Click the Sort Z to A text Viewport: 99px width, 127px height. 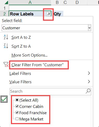point(21,46)
